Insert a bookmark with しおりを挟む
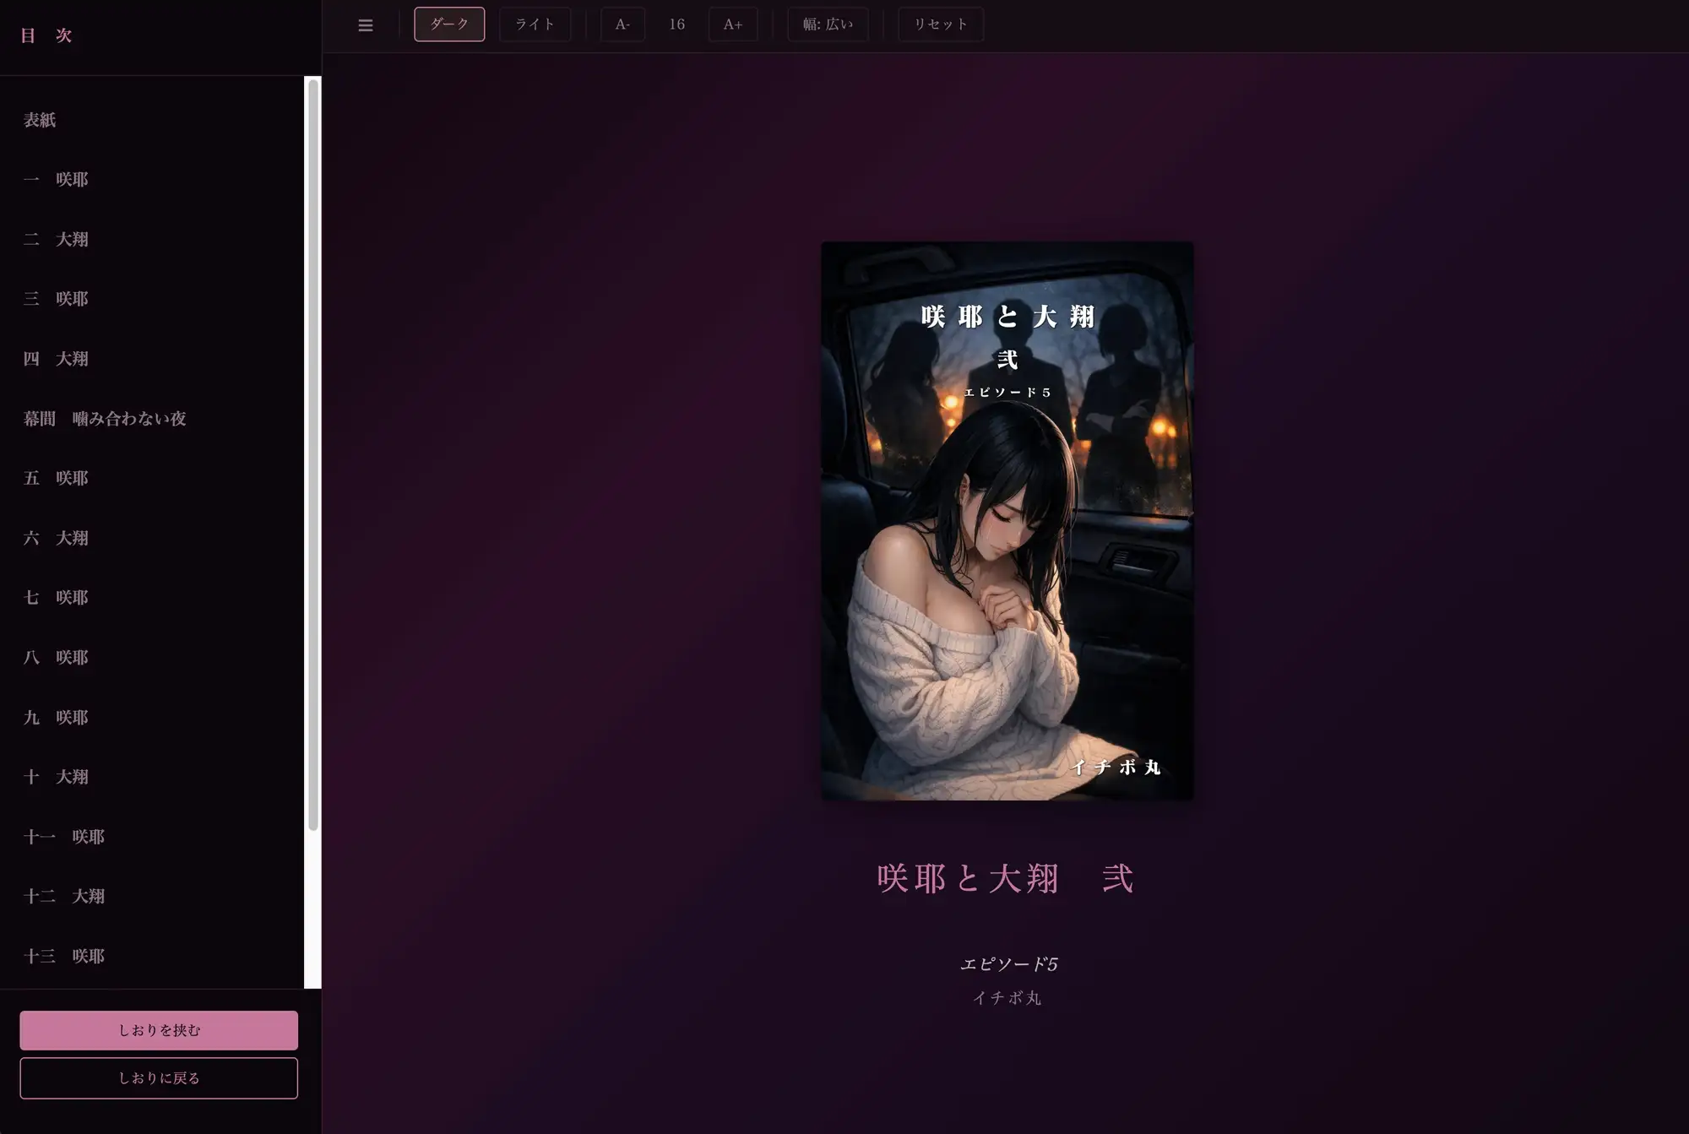This screenshot has height=1134, width=1689. [x=159, y=1030]
